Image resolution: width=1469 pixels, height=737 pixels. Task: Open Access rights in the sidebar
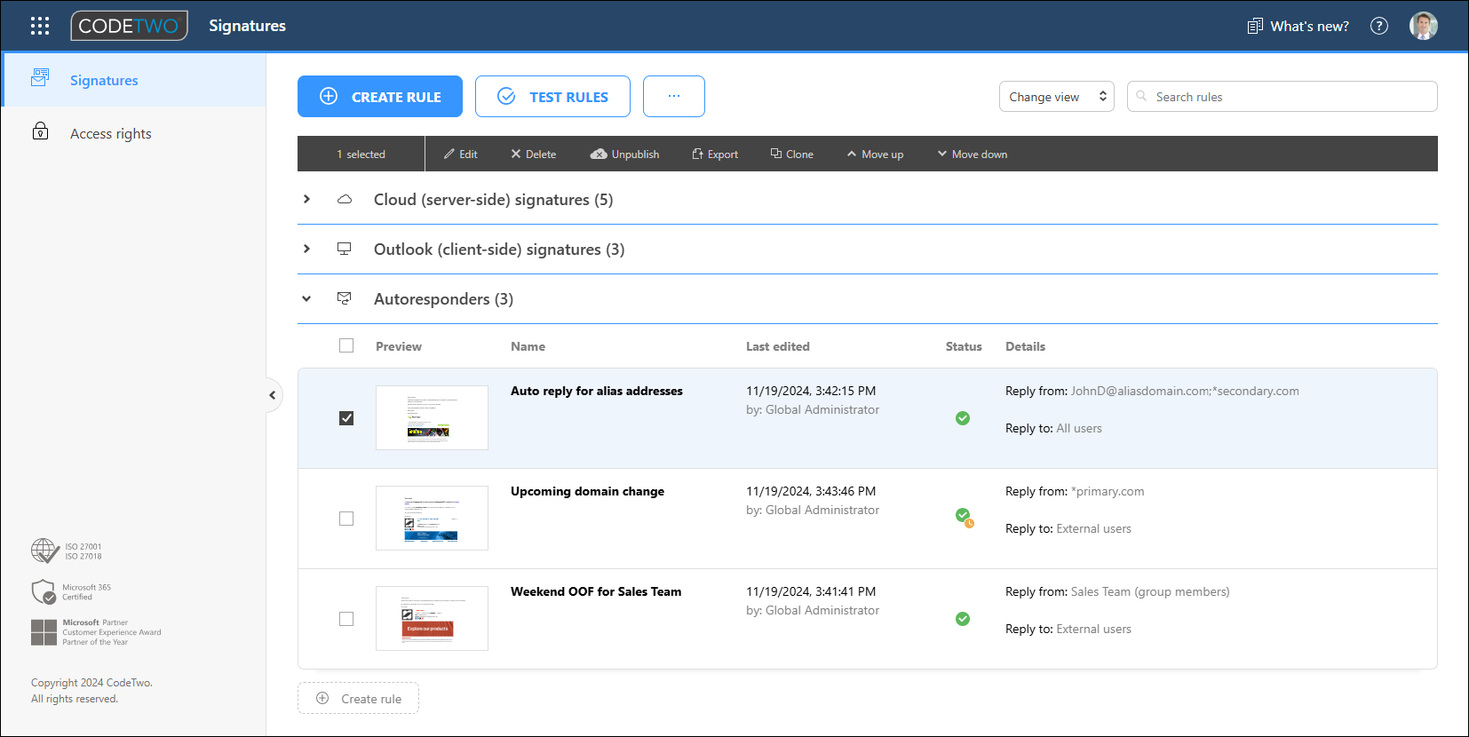point(110,133)
